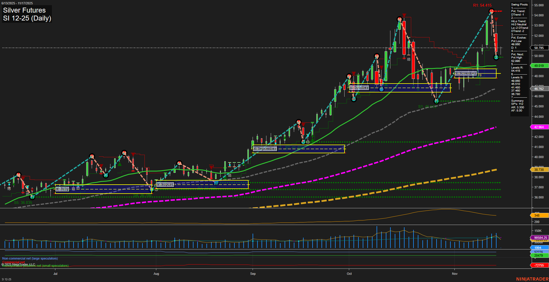The image size is (549, 282).
Task: Collapse the Swing Pivots summary panel
Action: pyautogui.click(x=519, y=4)
